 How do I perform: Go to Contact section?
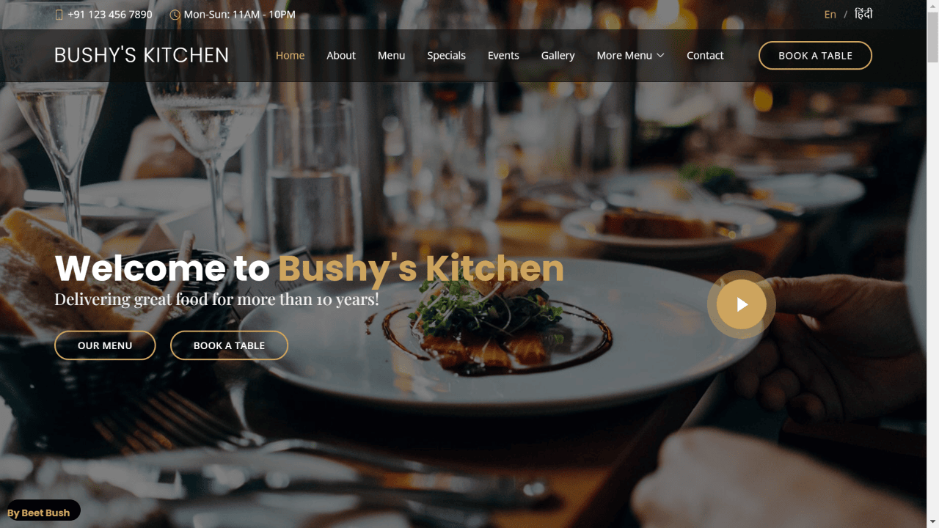click(705, 56)
